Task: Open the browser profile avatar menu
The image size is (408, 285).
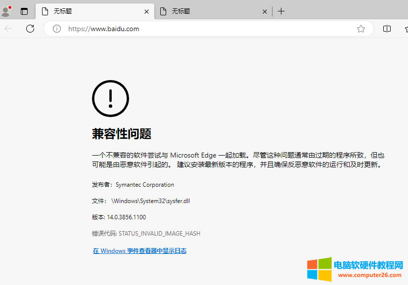Action: click(5, 11)
